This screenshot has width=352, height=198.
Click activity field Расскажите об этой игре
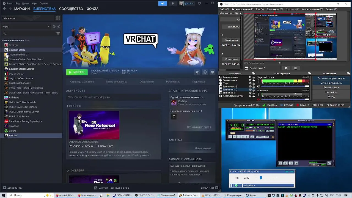click(114, 97)
